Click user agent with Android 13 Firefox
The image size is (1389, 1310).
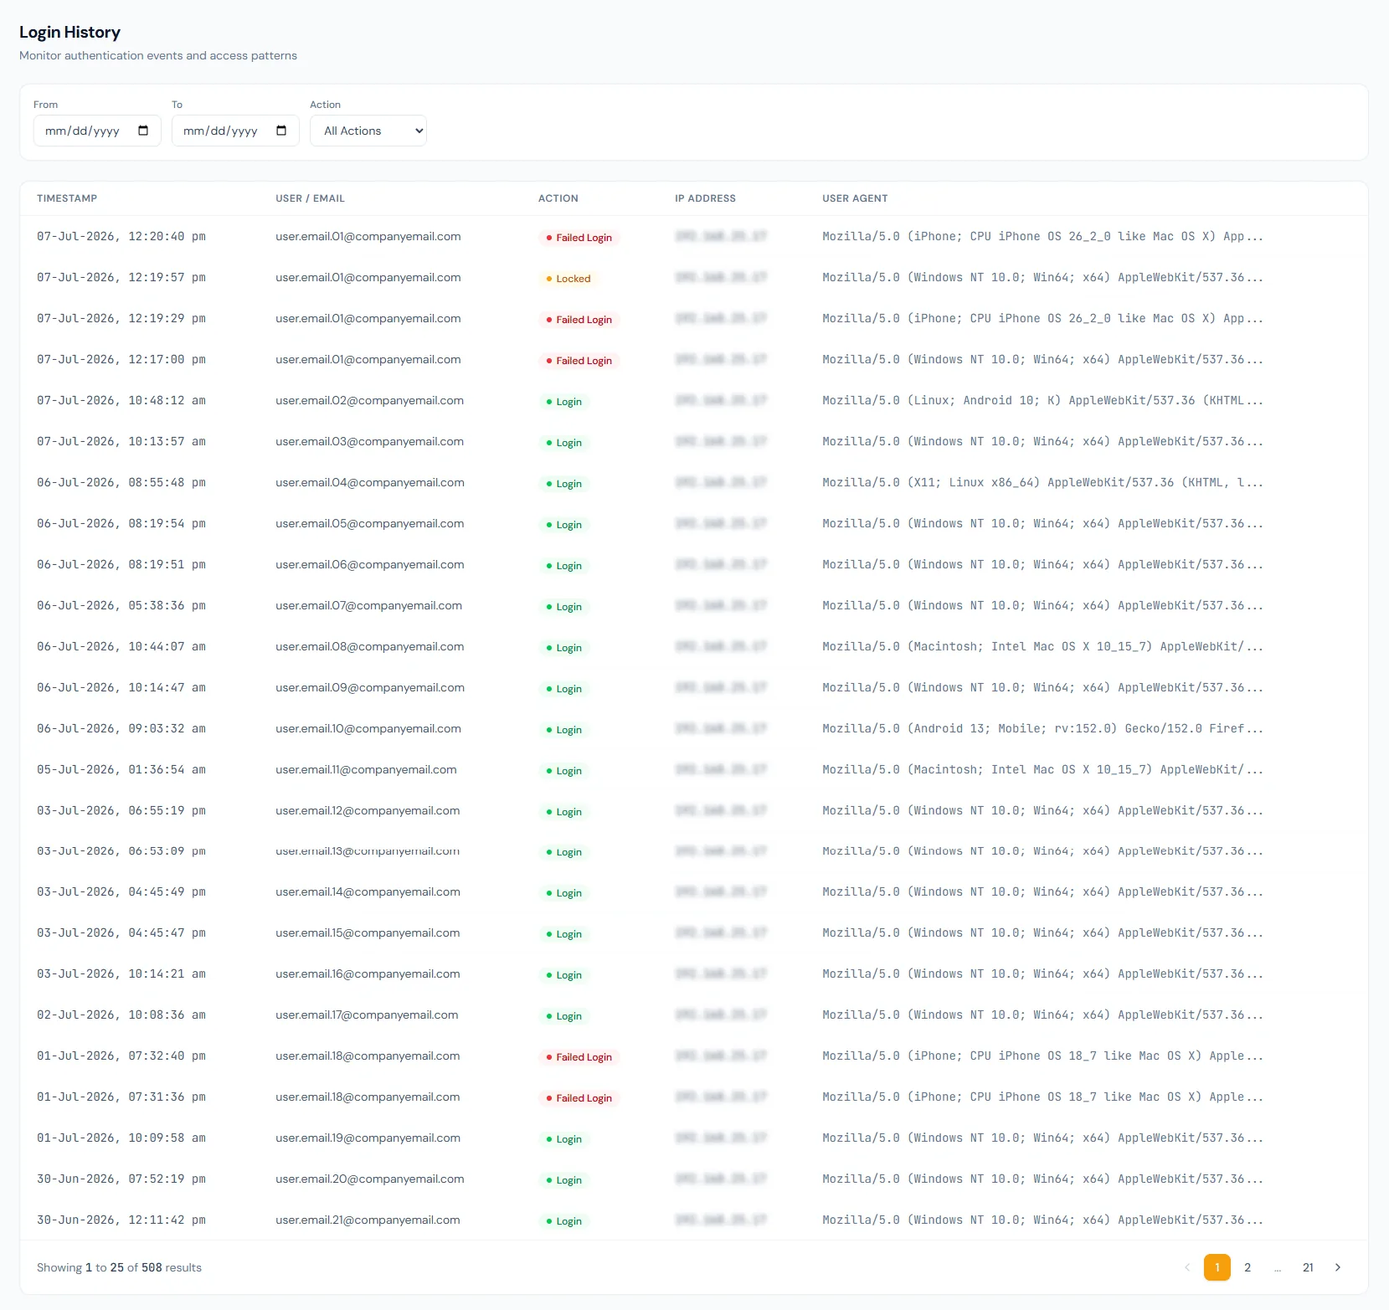[1042, 728]
